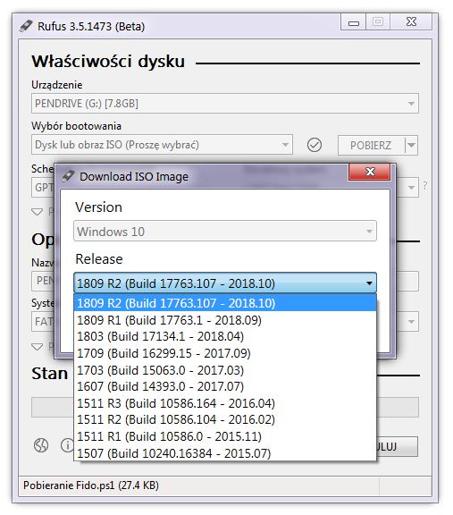
Task: Click the Release label in dialog
Action: tap(99, 259)
